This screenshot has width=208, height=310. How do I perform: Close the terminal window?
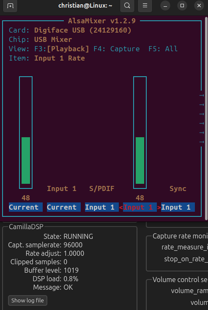199,6
